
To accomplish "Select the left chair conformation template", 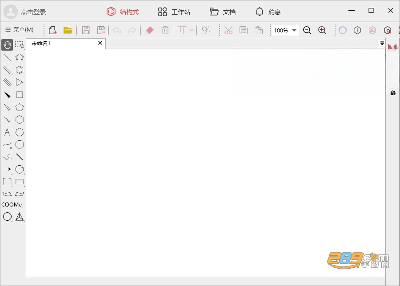I will (x=7, y=194).
